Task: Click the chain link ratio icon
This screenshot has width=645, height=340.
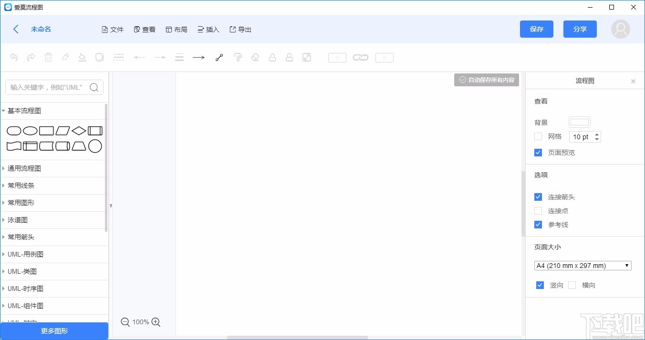Action: pyautogui.click(x=360, y=58)
